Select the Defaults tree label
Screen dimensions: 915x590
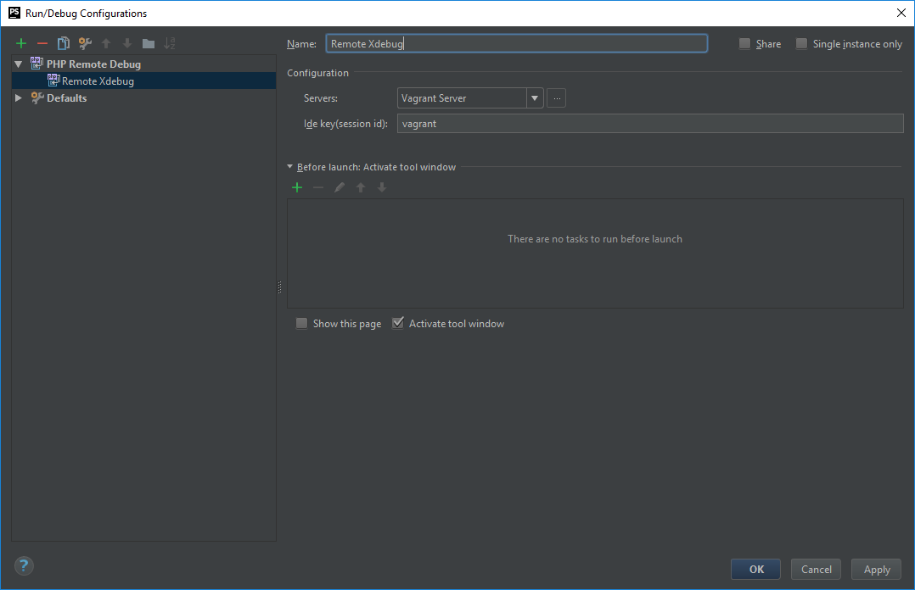coord(66,98)
